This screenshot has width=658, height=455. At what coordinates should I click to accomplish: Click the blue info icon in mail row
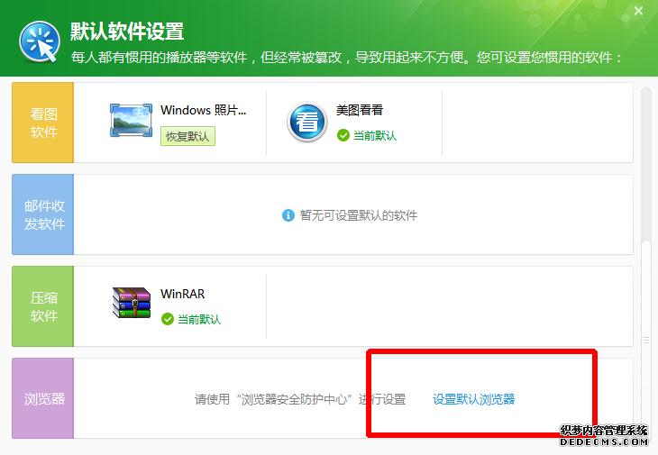click(x=288, y=215)
